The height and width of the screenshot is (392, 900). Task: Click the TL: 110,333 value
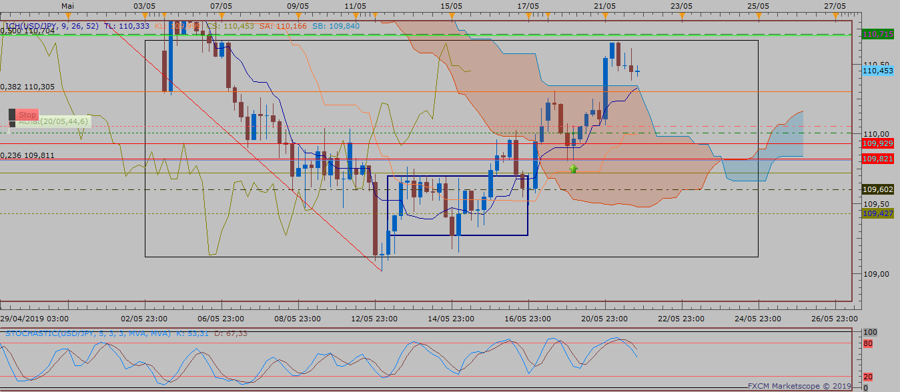[x=127, y=26]
